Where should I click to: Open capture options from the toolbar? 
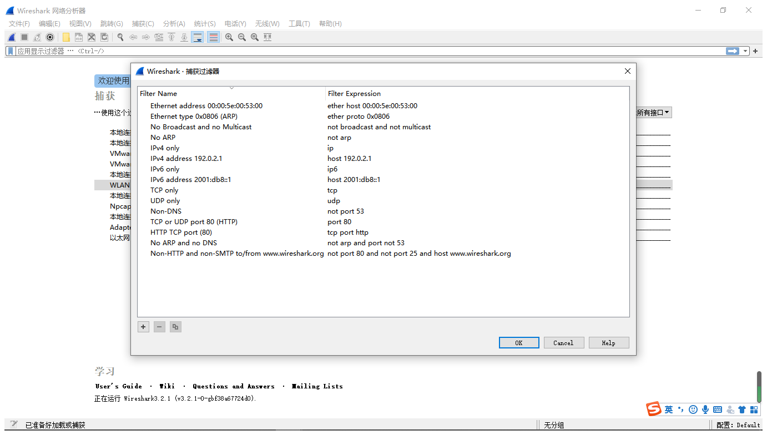(50, 37)
